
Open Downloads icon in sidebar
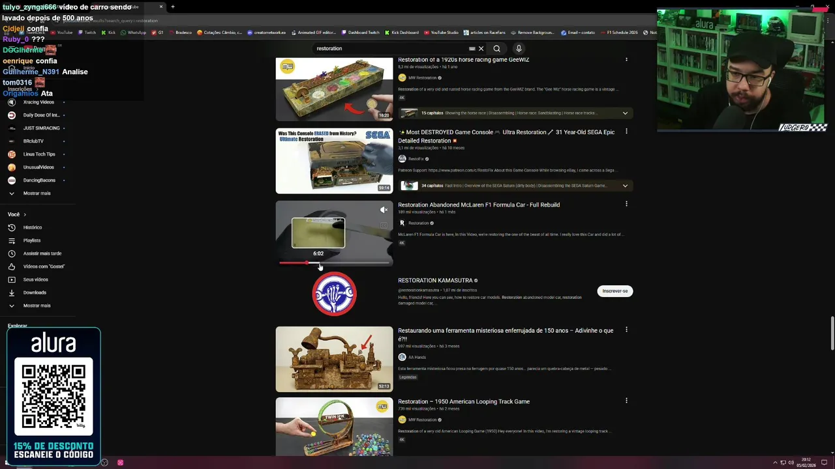point(11,292)
